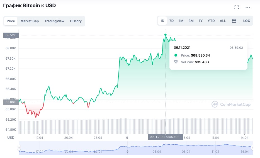
Task: Open fullscreen chart view icon
Action: (x=237, y=7)
